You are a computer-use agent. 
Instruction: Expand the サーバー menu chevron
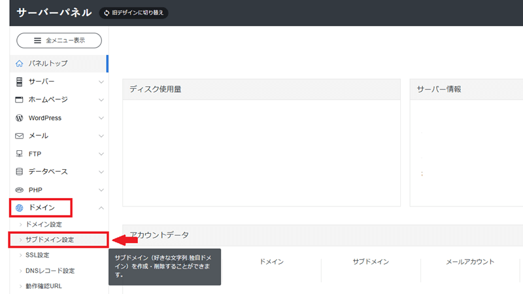pyautogui.click(x=101, y=82)
